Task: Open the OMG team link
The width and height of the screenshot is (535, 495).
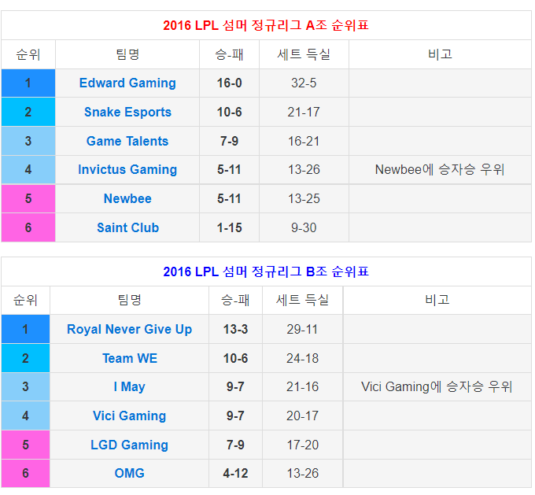Action: 129,474
